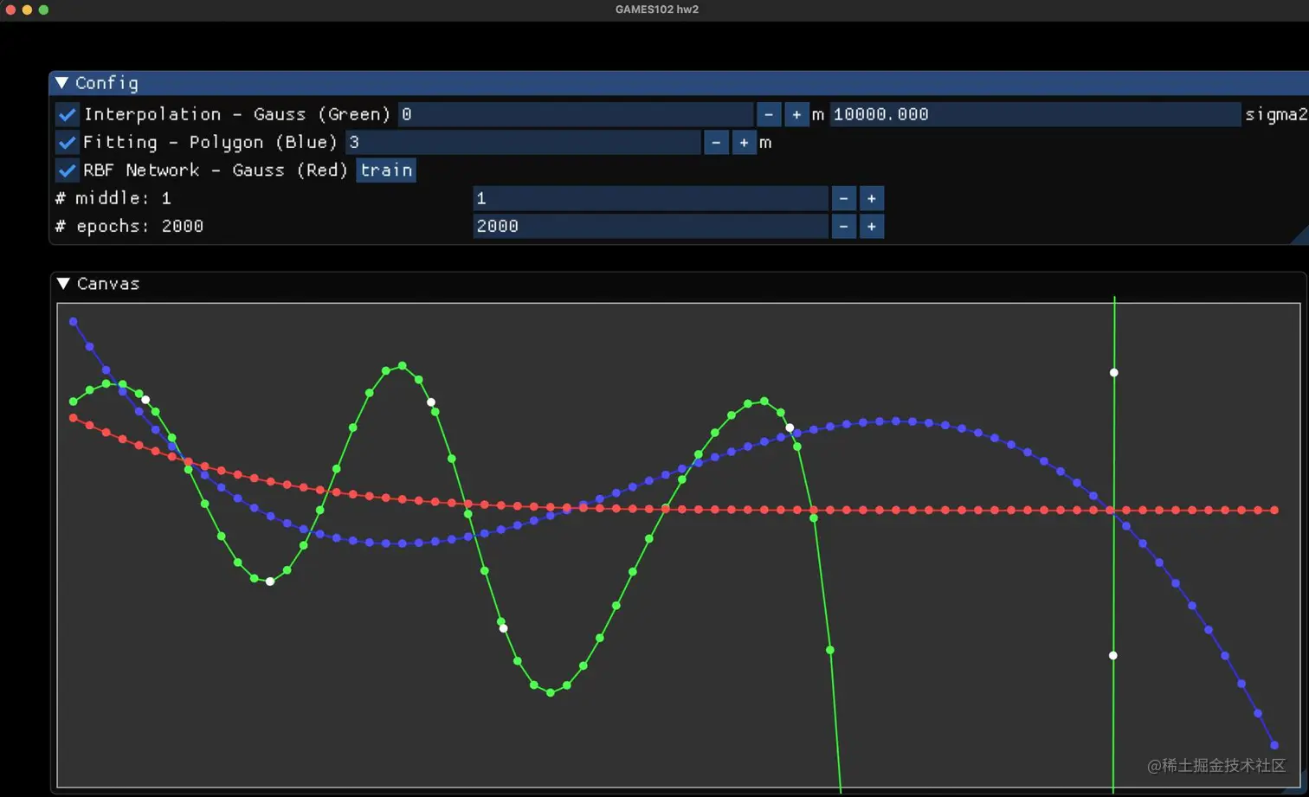This screenshot has height=797, width=1309.
Task: Decrease Fitting Polygon m value with minus
Action: pyautogui.click(x=716, y=142)
